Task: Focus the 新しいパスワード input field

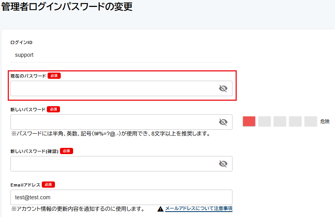Action: click(x=112, y=122)
